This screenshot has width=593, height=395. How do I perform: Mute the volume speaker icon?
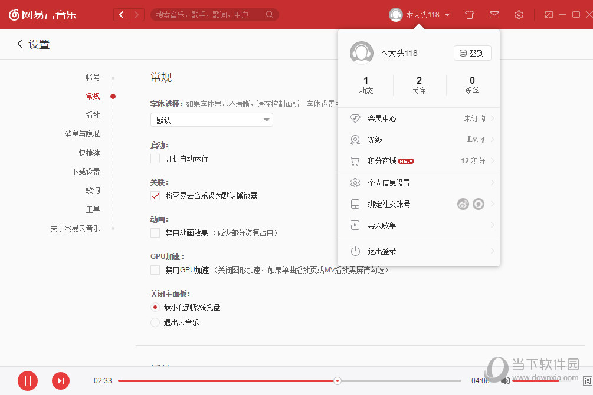pos(506,381)
